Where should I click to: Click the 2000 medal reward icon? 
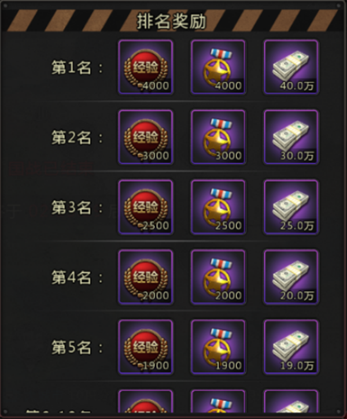218,277
